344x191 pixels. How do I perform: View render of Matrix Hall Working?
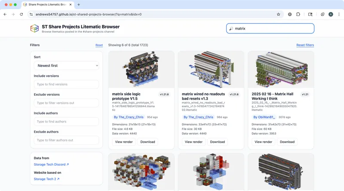click(x=263, y=142)
